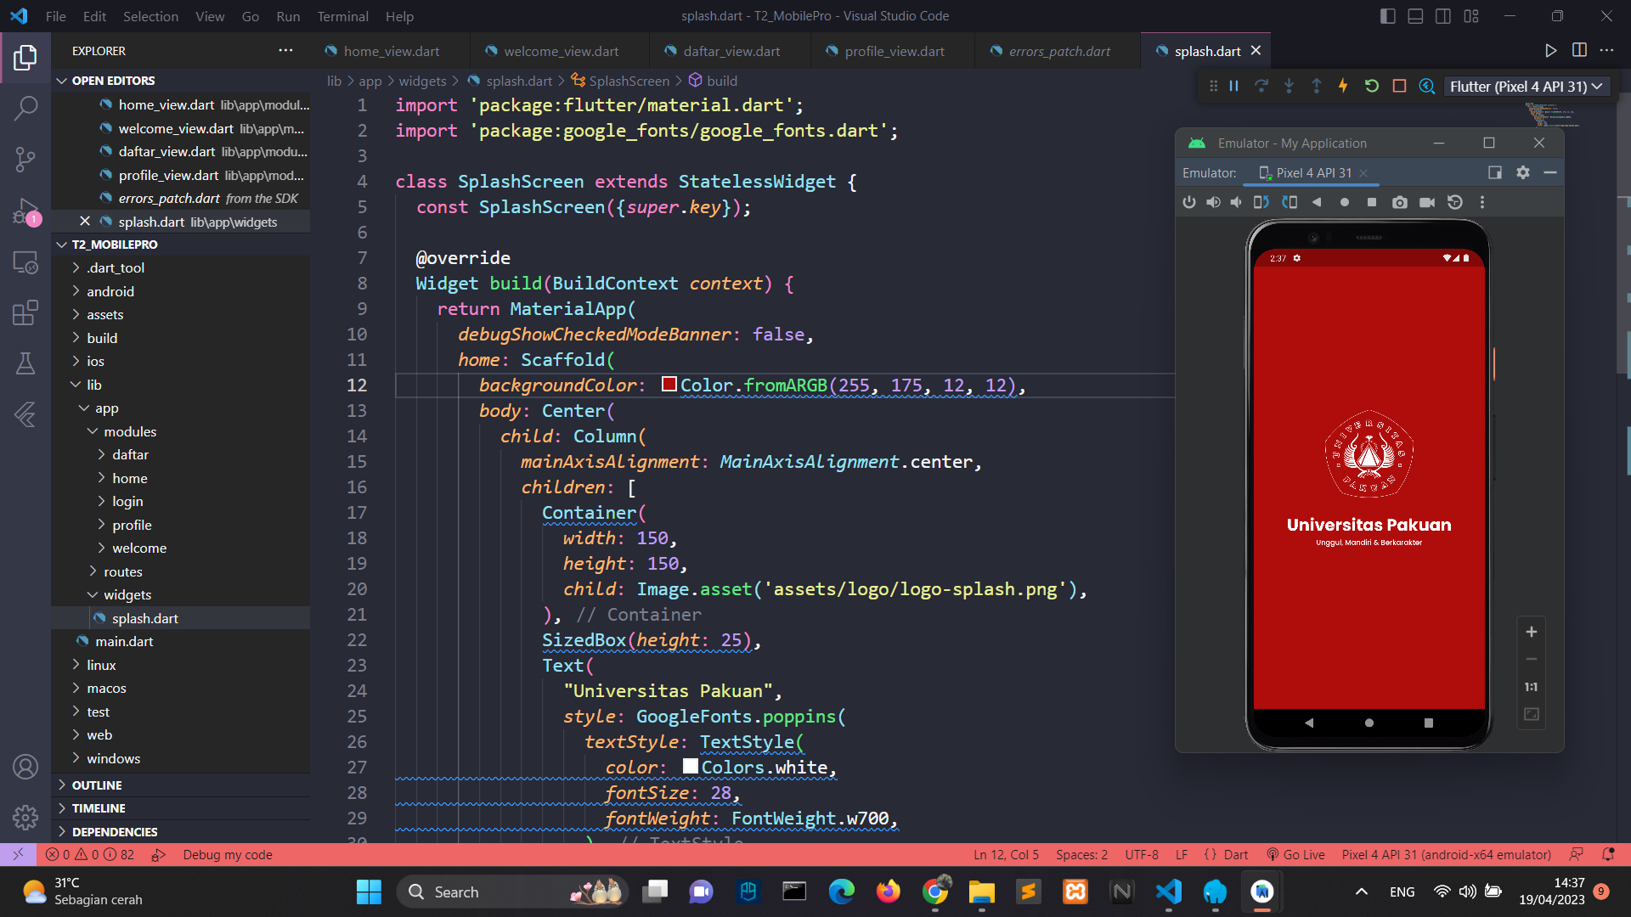Image resolution: width=1631 pixels, height=917 pixels.
Task: Open the Run and Debug view
Action: 25,211
